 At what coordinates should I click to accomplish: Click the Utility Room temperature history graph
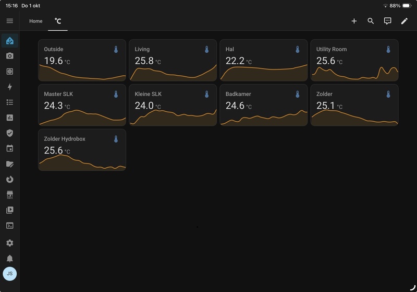click(354, 74)
